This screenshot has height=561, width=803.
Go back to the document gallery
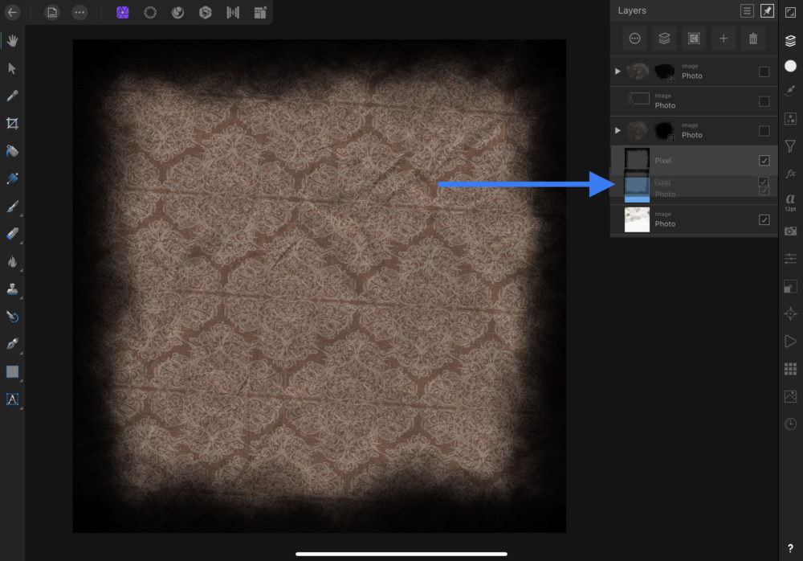tap(12, 12)
